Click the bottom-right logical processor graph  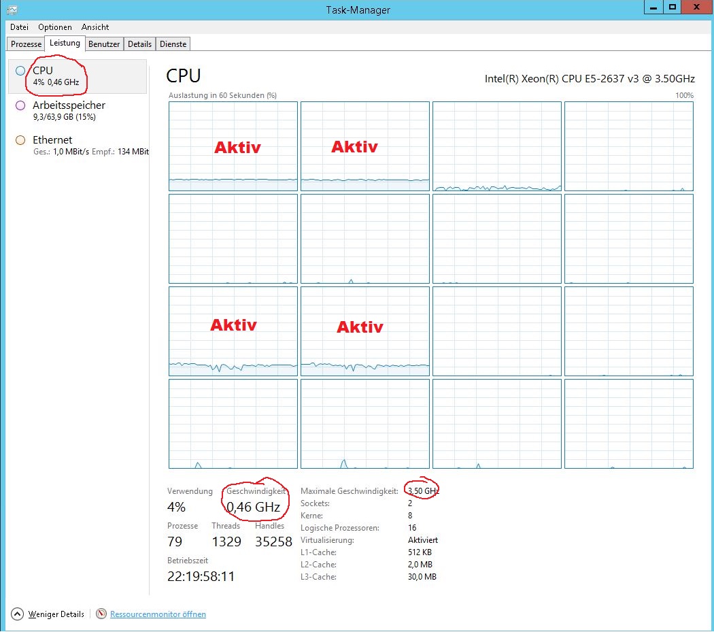pos(628,424)
